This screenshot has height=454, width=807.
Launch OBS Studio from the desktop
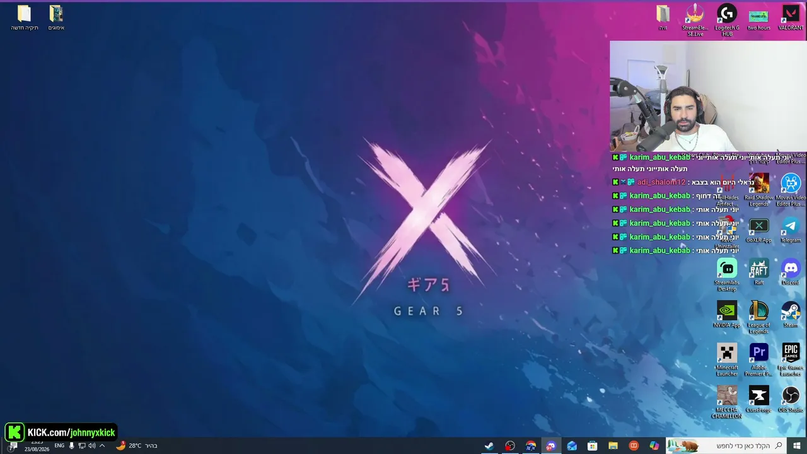tap(791, 400)
